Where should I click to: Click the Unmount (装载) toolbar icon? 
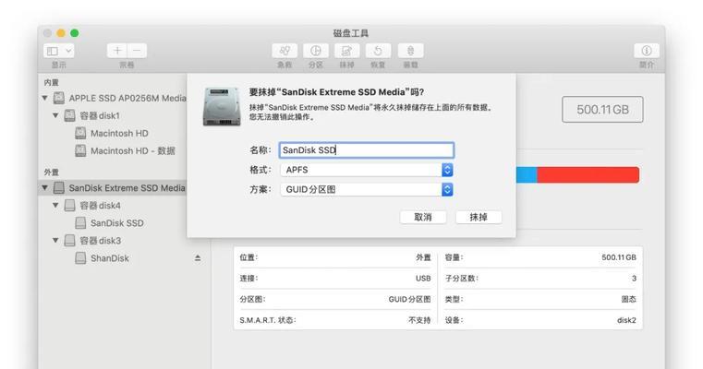coord(410,51)
